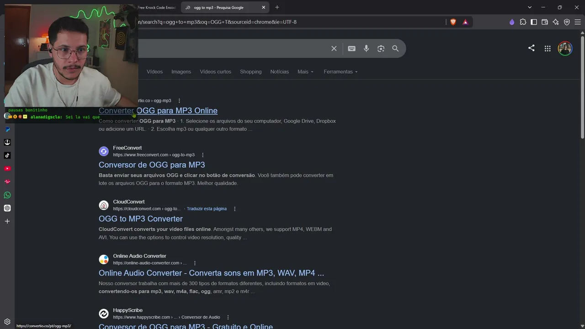The image size is (585, 329).
Task: Open more options for CloudConvert result
Action: coord(235,209)
